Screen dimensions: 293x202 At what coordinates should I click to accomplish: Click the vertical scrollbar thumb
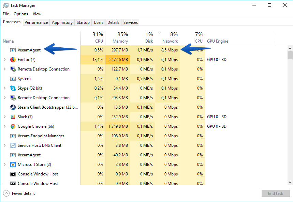coord(290,55)
